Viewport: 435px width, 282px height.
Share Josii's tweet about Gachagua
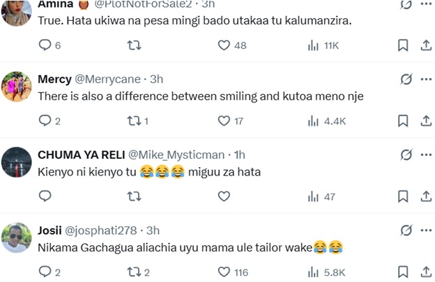[x=425, y=272]
